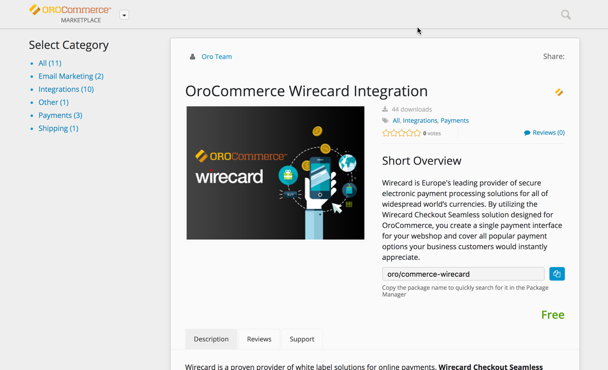The height and width of the screenshot is (370, 608).
Task: Open the OroCommerce Marketplace logo home
Action: pyautogui.click(x=70, y=14)
